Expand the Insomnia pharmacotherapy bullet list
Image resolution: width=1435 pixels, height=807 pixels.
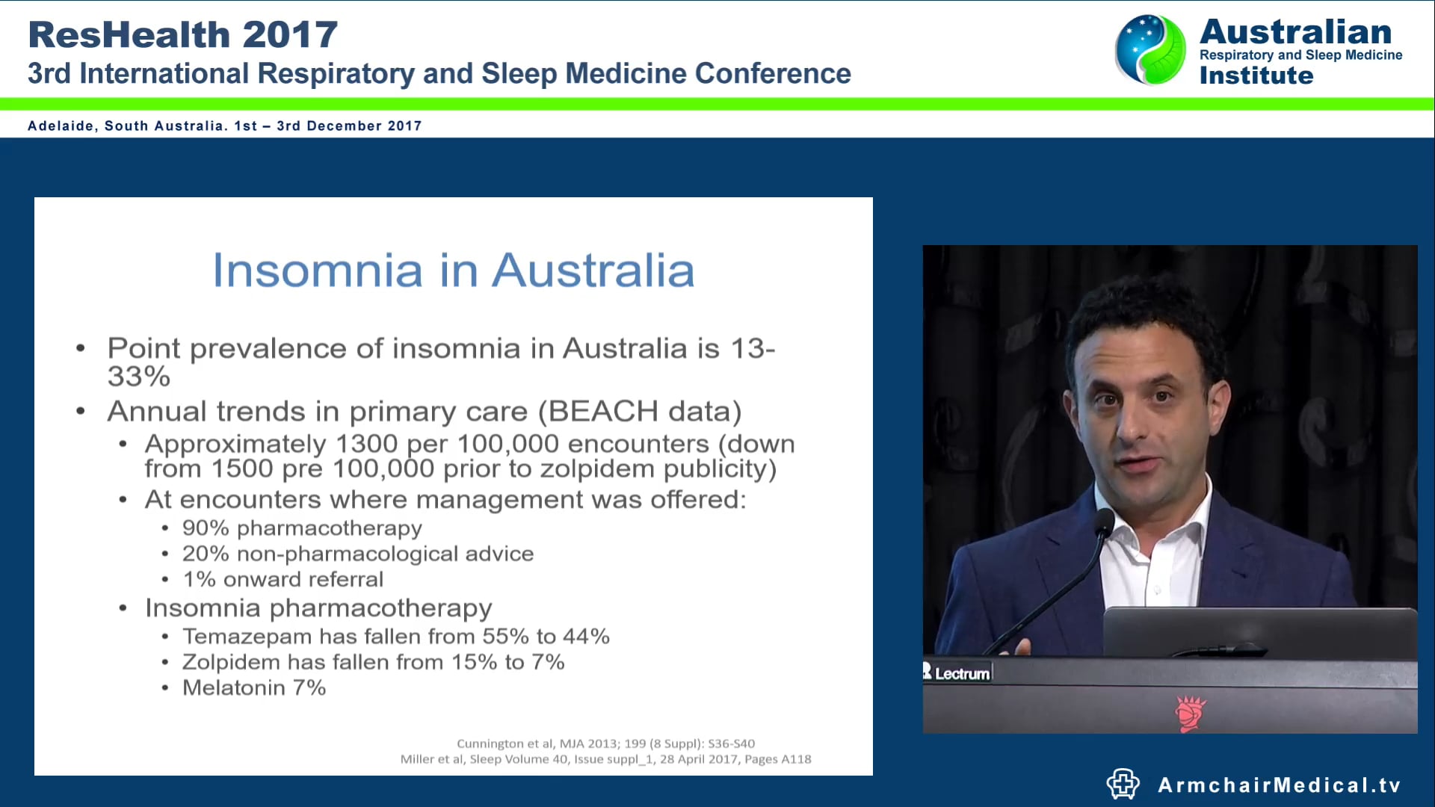pos(318,608)
